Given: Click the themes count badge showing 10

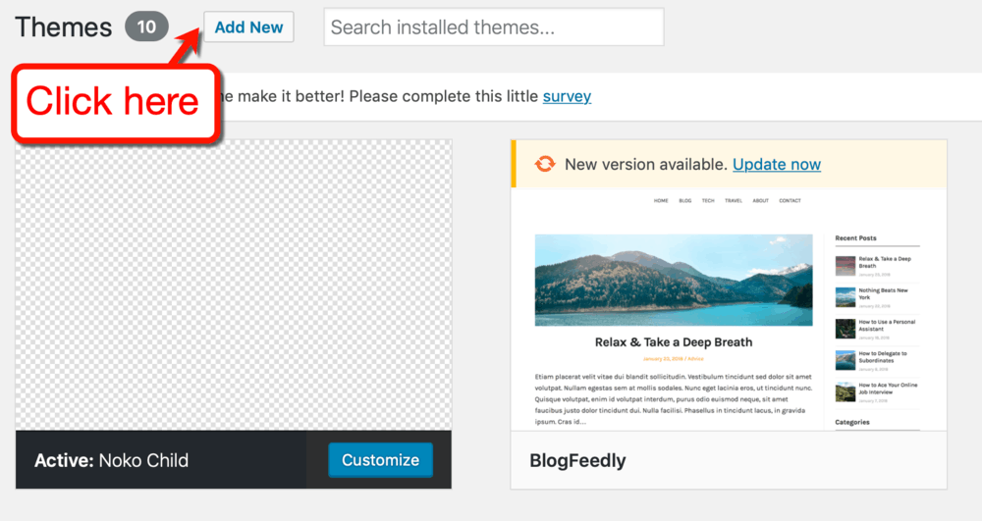Looking at the screenshot, I should pos(146,26).
